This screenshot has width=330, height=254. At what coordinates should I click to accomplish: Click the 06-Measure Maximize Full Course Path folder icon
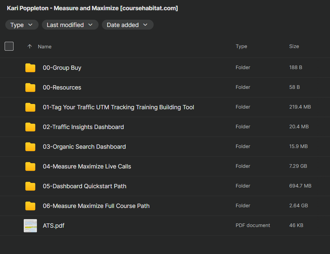click(30, 206)
